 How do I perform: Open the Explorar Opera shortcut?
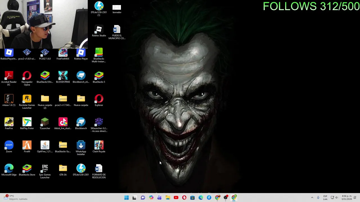[99, 100]
